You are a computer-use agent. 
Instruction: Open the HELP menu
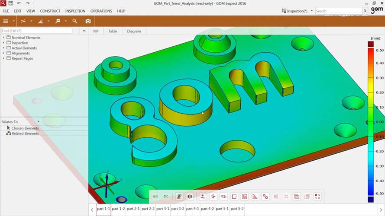pyautogui.click(x=121, y=11)
